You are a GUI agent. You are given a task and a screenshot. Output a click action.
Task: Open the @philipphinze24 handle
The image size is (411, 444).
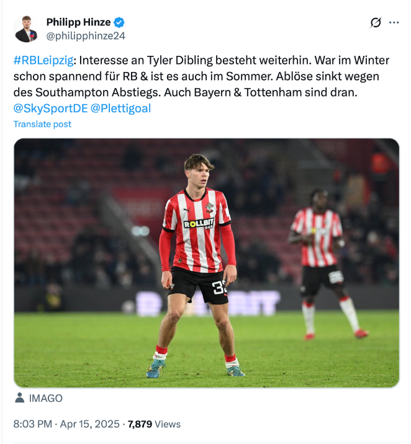pos(86,35)
